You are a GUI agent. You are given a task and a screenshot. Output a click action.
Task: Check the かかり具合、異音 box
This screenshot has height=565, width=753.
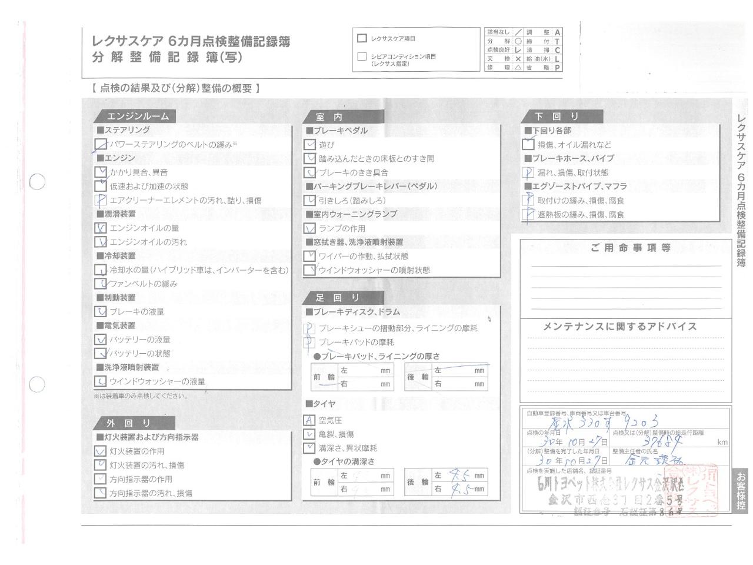[101, 172]
